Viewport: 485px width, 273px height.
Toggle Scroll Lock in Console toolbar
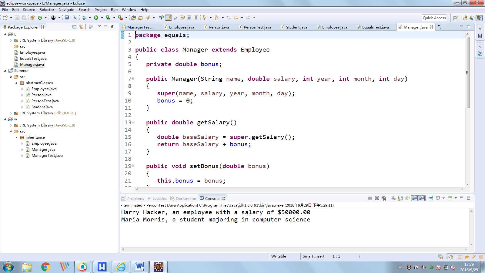[400, 198]
